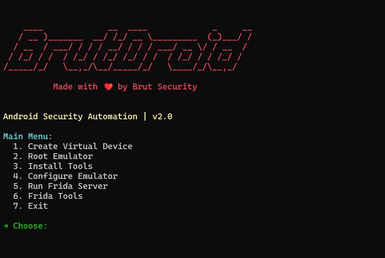Choose the Configure Emulator option
This screenshot has height=258, width=385.
(x=66, y=176)
